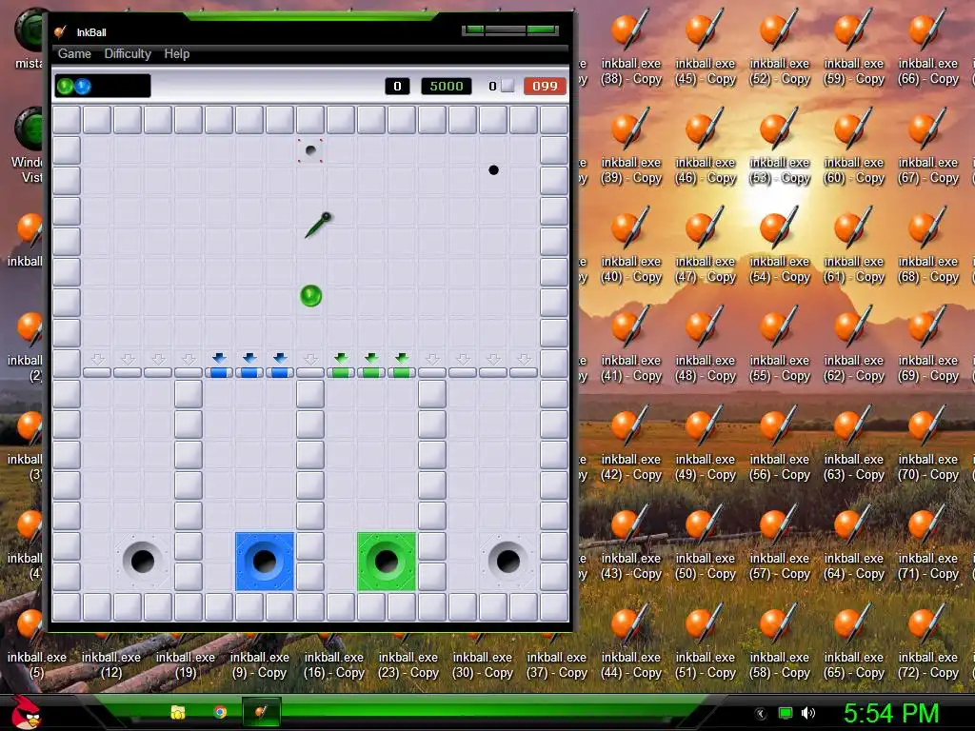Select inkball.exe (44) - Copy desktop icon
This screenshot has height=731, width=975.
click(630, 639)
